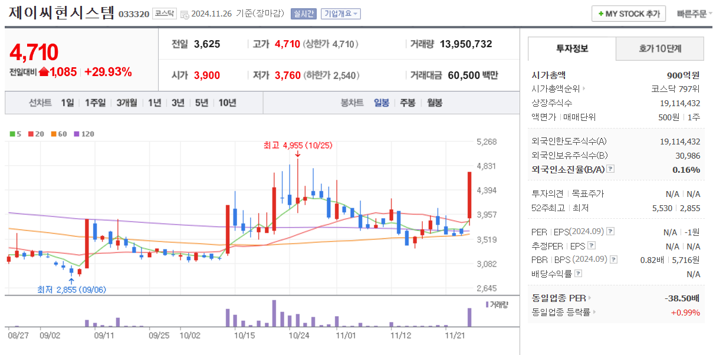Viewport: 713px width, 355px height.
Task: Click the 거래량 legend marker on volume chart
Action: 487,304
